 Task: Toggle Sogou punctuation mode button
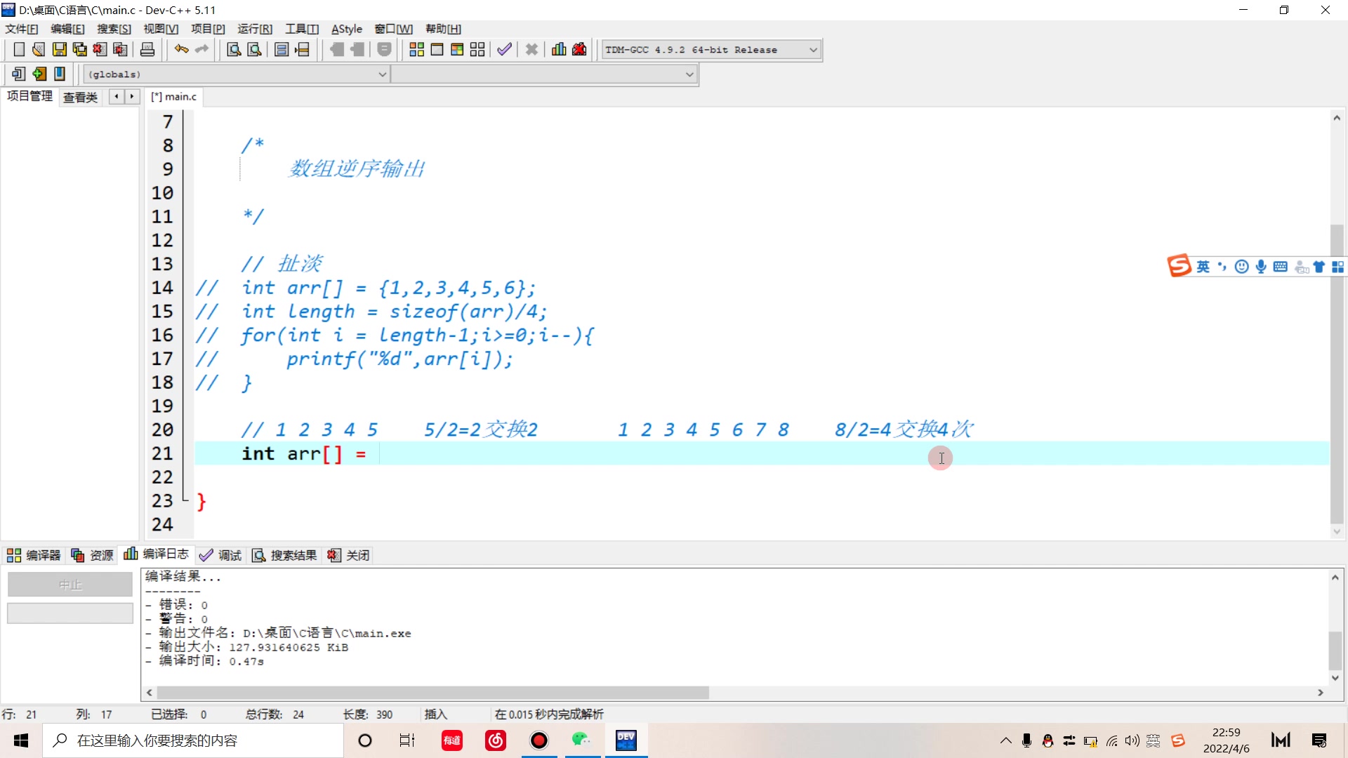tap(1222, 267)
